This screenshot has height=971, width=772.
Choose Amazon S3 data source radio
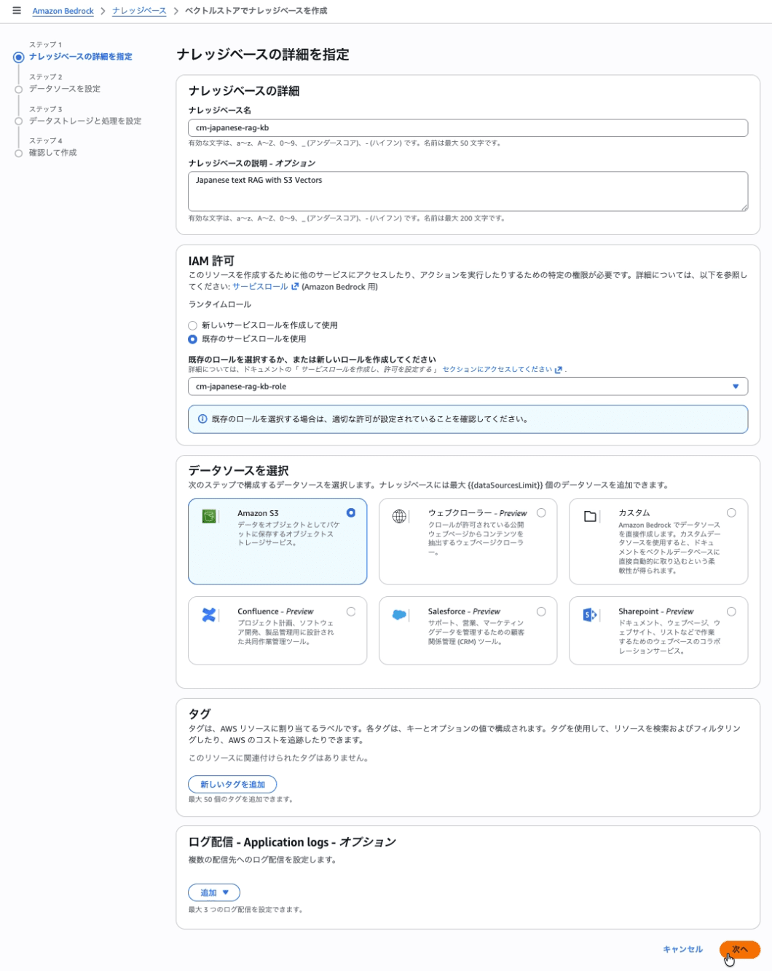click(351, 512)
